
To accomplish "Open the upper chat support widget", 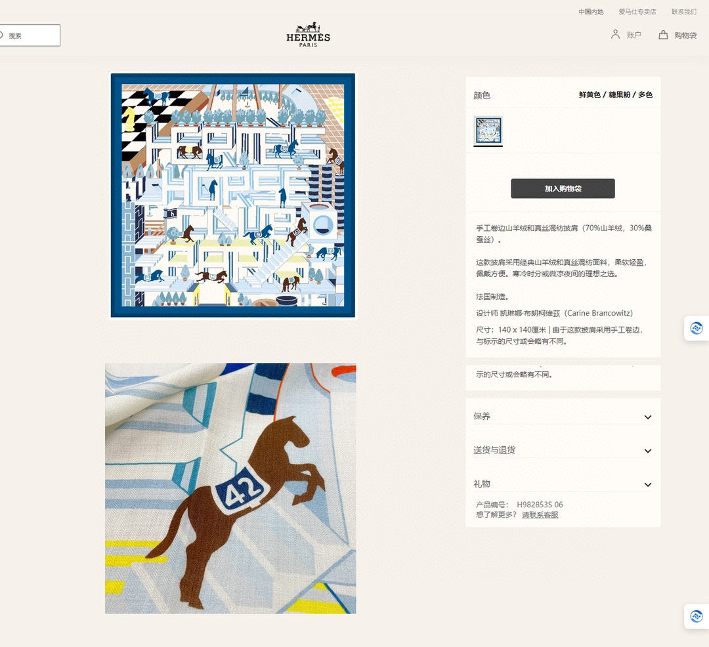I will (x=697, y=328).
